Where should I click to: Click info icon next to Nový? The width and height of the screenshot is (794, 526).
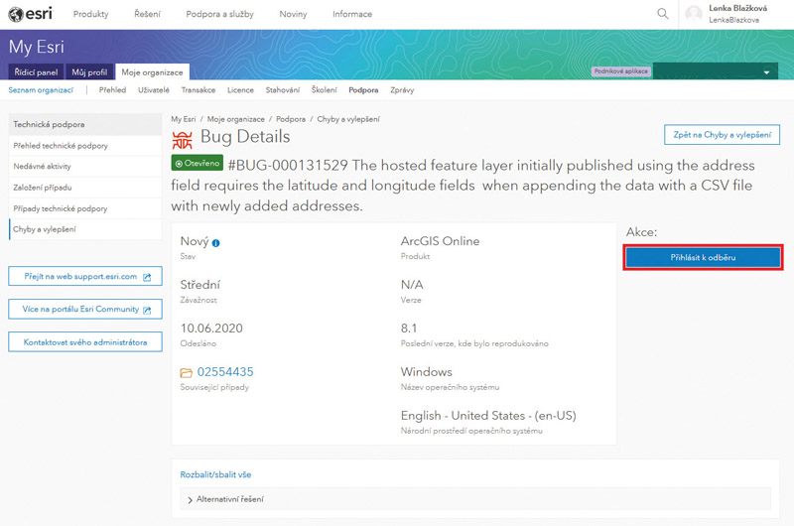(x=215, y=243)
